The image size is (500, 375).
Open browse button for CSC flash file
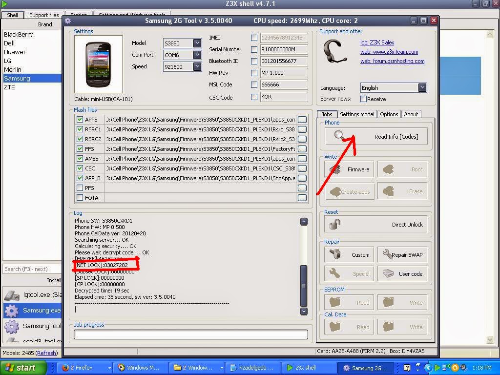[302, 168]
